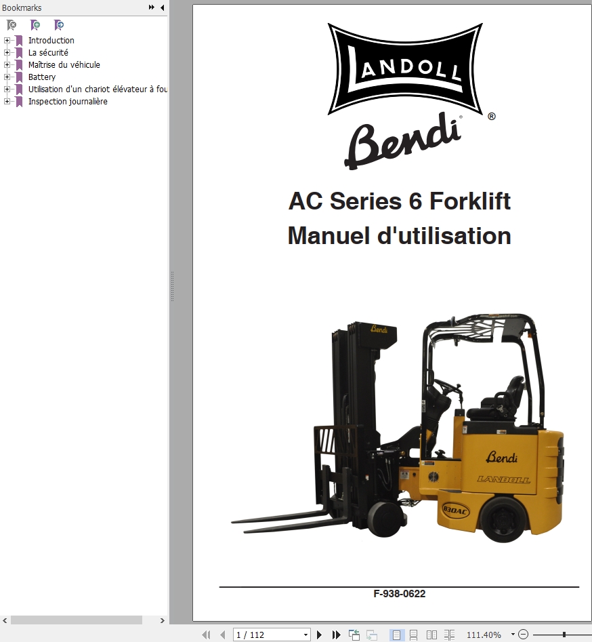Go to the first page
592x642 pixels.
click(x=206, y=635)
